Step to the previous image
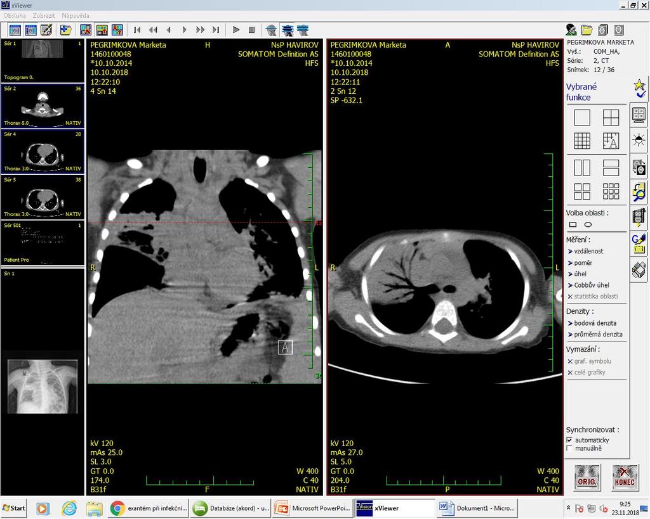The height and width of the screenshot is (519, 650). pyautogui.click(x=169, y=30)
